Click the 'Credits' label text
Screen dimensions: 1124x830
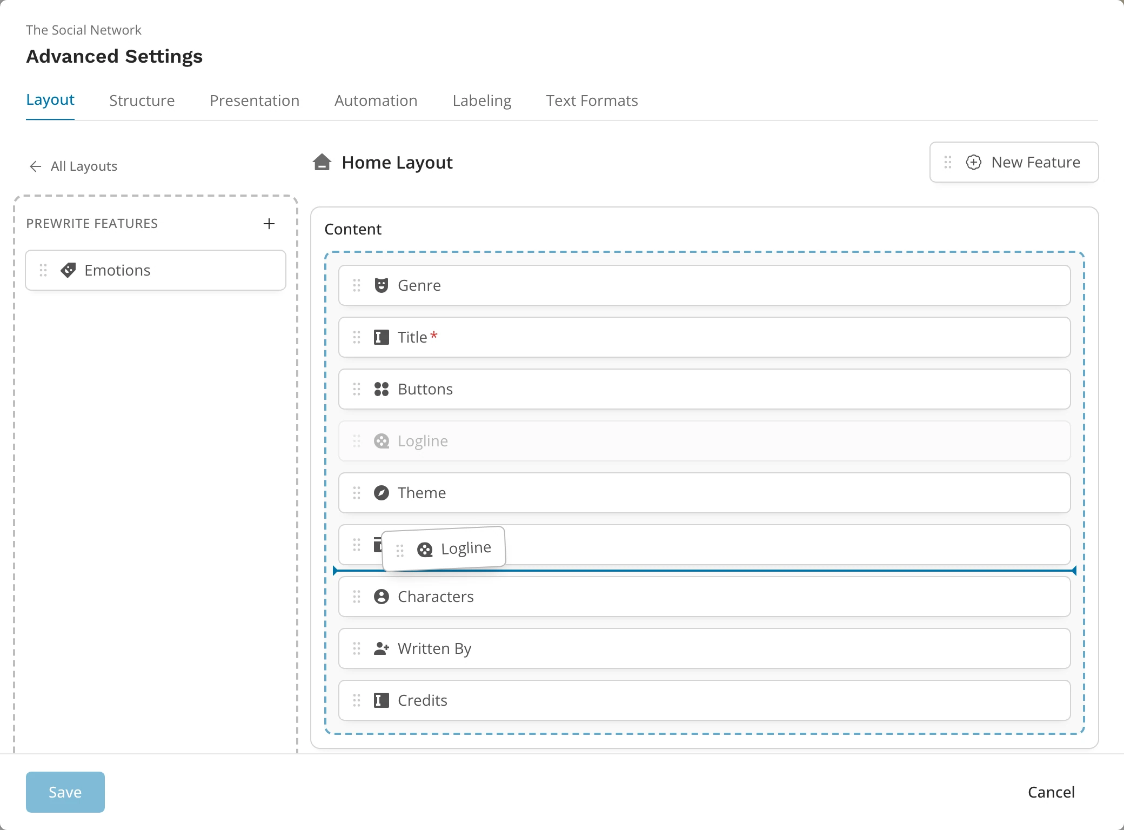423,700
